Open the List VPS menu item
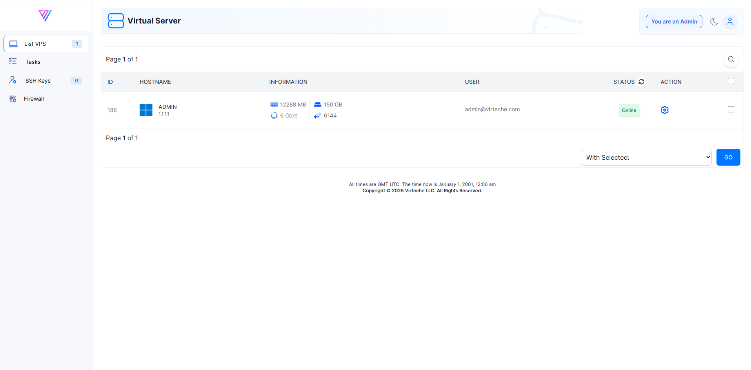Viewport: 751px width, 370px height. pyautogui.click(x=35, y=44)
